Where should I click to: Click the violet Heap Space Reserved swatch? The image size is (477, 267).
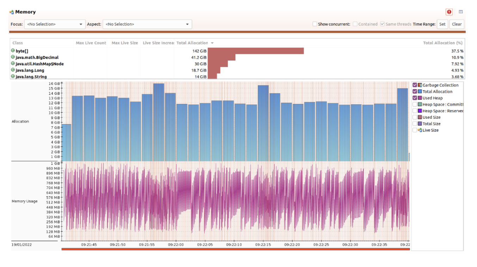(420, 111)
